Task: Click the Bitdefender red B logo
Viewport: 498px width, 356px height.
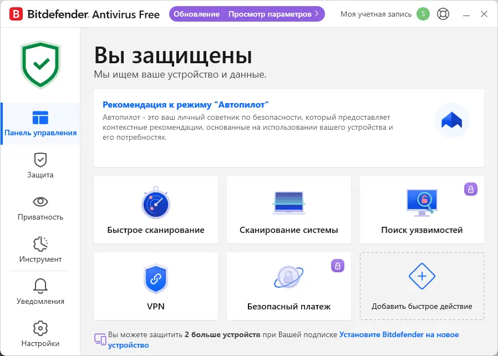Action: point(16,14)
